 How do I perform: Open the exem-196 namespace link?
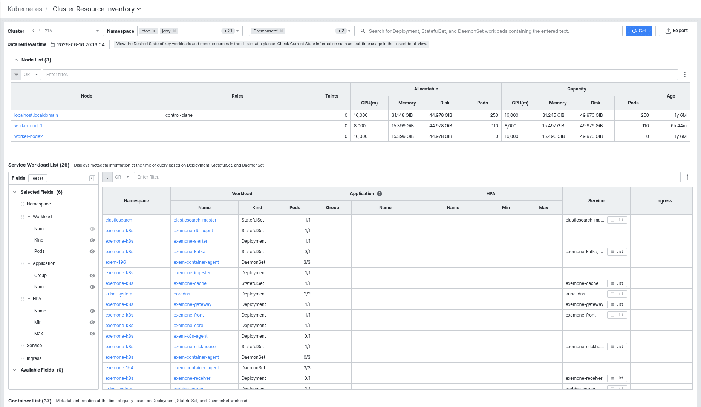pyautogui.click(x=116, y=262)
